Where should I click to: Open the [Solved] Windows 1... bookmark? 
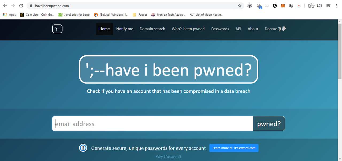click(111, 15)
